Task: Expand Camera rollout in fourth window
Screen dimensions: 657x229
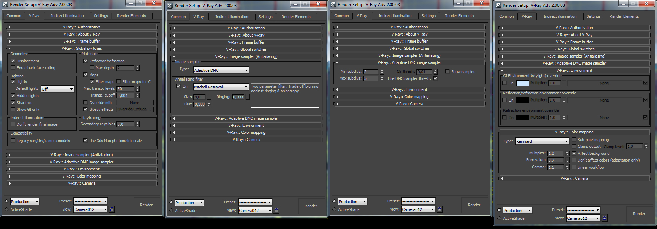Action: pyautogui.click(x=575, y=178)
